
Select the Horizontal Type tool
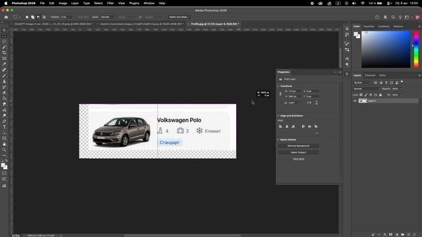[4, 127]
